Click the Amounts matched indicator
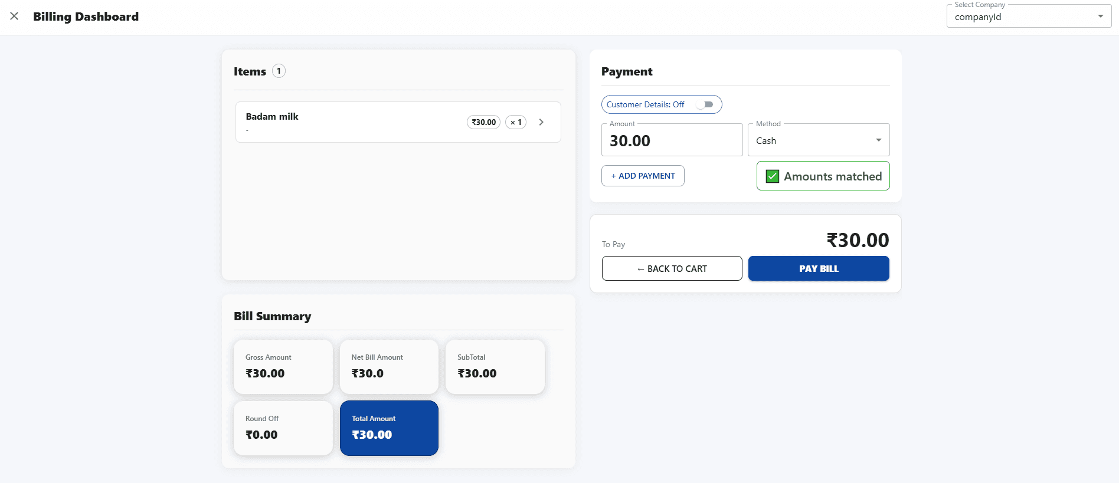 (823, 176)
